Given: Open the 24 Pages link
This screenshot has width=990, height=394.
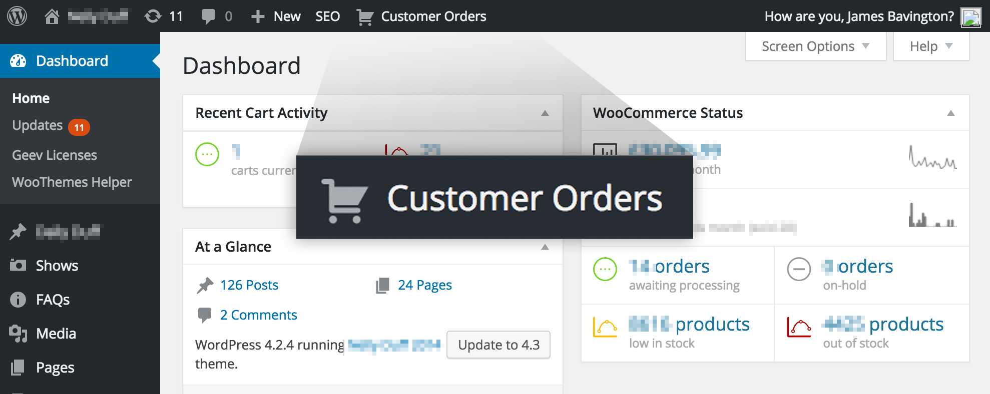Looking at the screenshot, I should click(x=425, y=285).
